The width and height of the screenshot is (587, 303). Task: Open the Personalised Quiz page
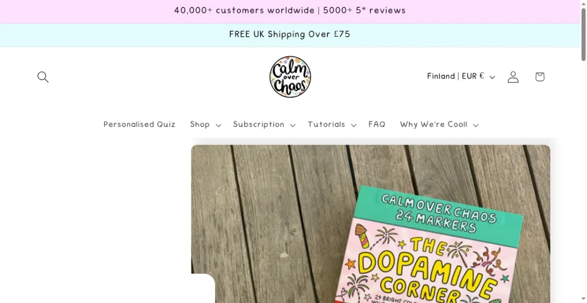pos(139,124)
